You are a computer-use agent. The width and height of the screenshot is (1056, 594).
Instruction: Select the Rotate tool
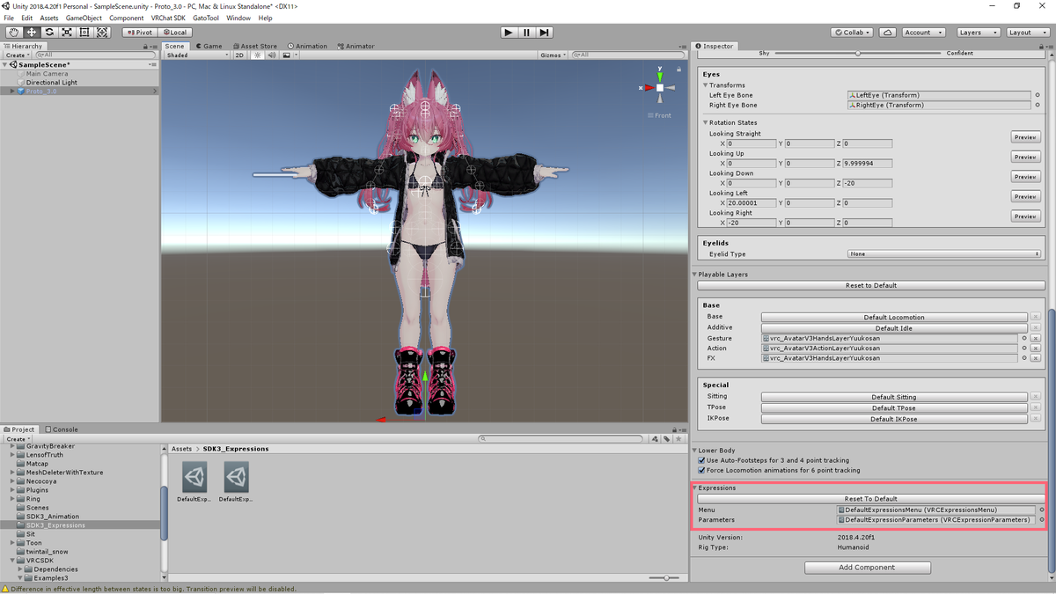49,32
